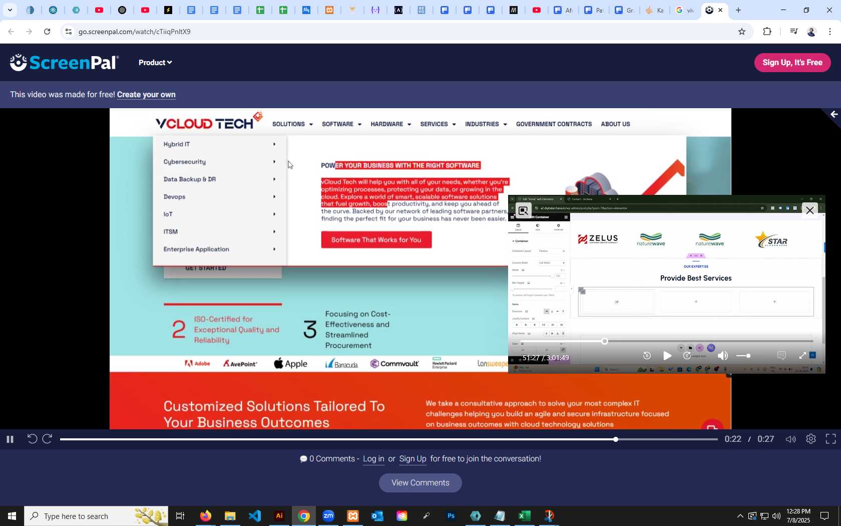Mute the picture-in-picture video speaker

pyautogui.click(x=722, y=356)
